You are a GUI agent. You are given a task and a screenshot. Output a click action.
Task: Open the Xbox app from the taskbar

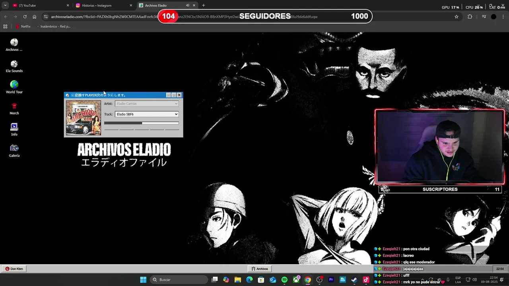click(296, 280)
